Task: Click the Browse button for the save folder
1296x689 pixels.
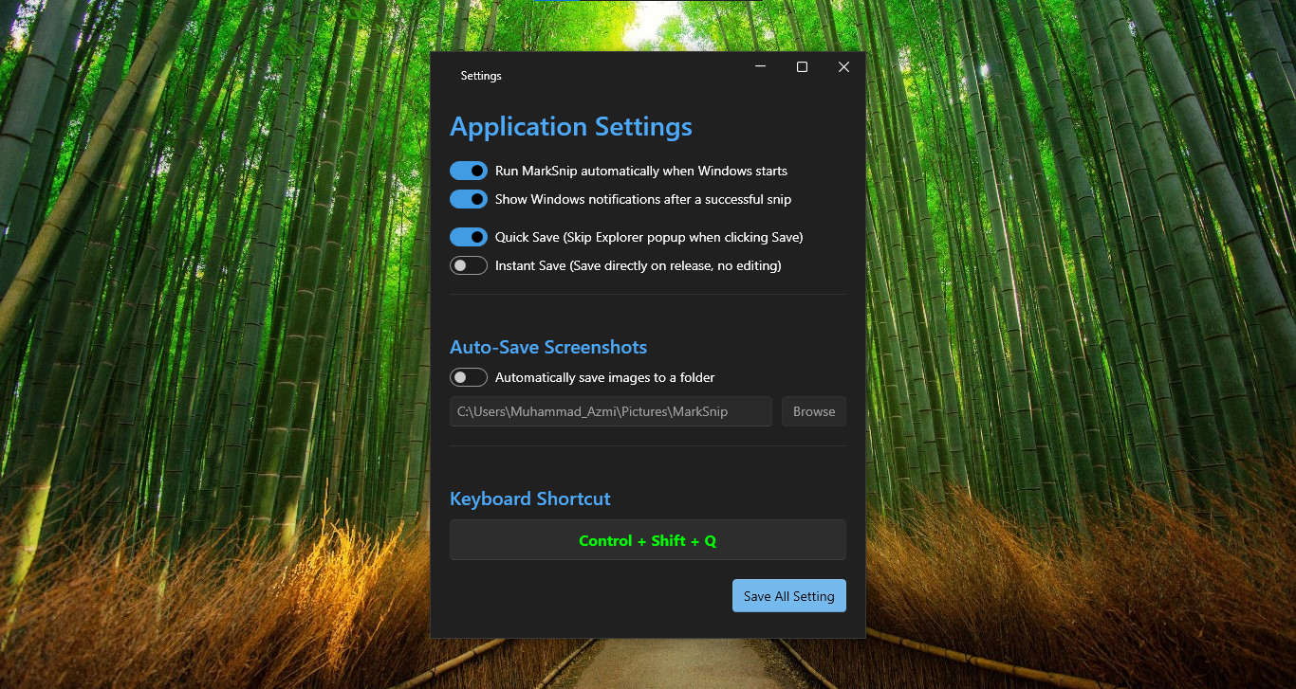Action: 814,411
